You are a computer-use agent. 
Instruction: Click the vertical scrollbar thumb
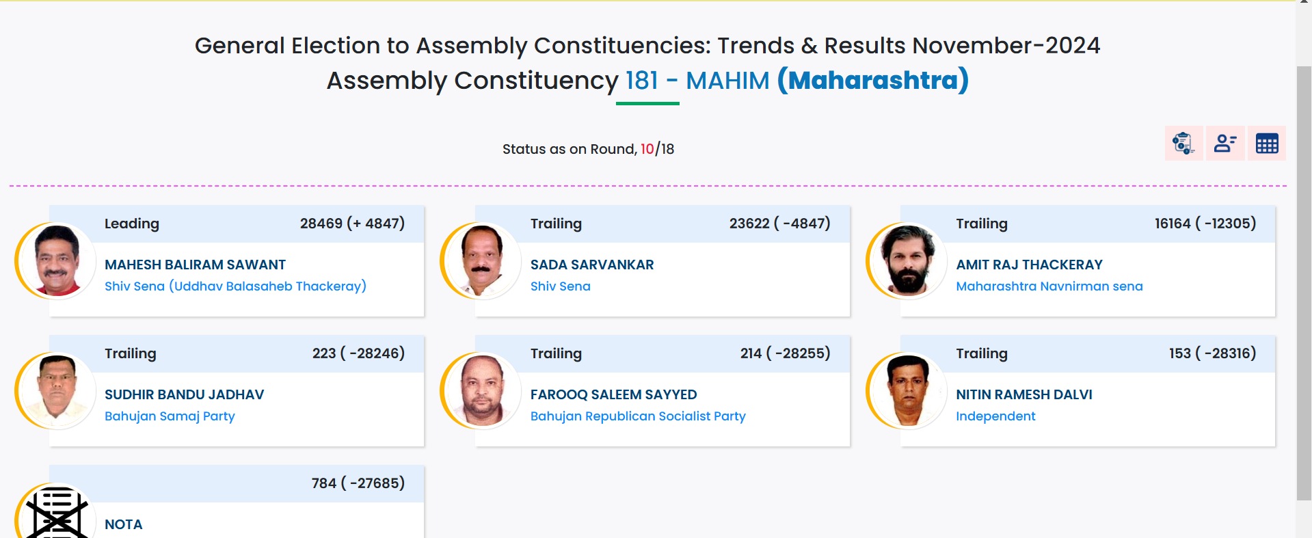point(1304,283)
